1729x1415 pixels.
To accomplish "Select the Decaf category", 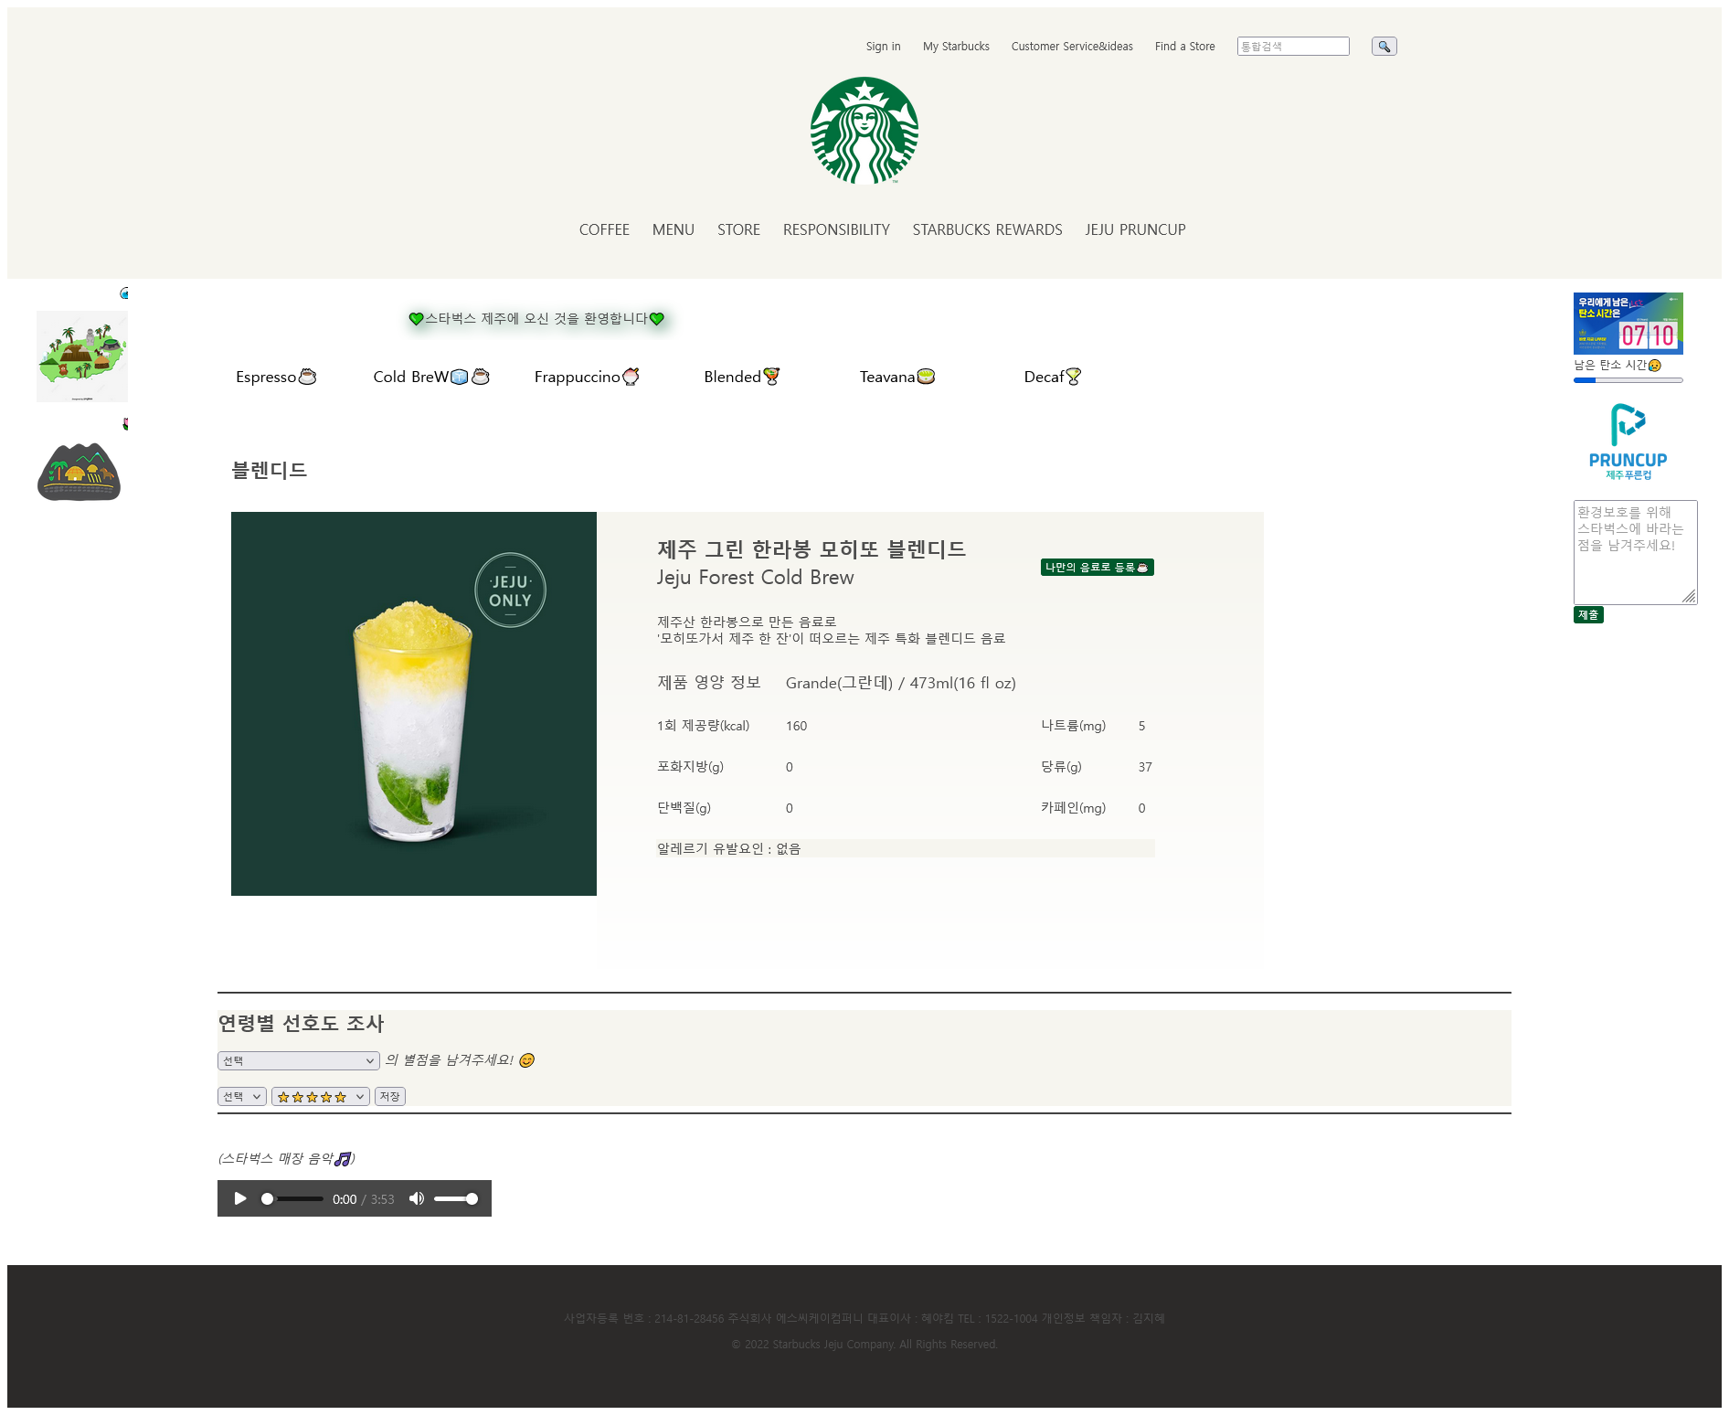I will [1053, 377].
